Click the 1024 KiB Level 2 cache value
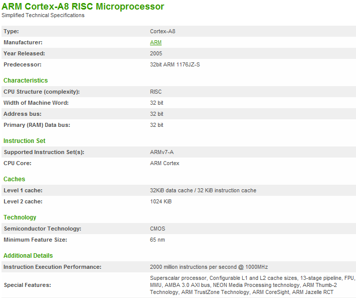Screen dimensions: 356x298 [161, 201]
